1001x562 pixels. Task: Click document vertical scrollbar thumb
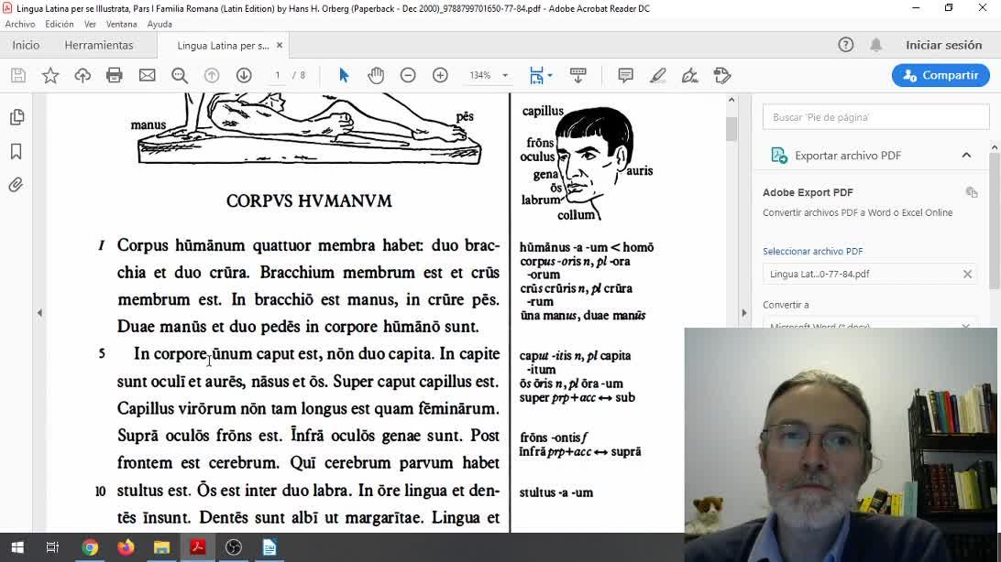point(731,129)
